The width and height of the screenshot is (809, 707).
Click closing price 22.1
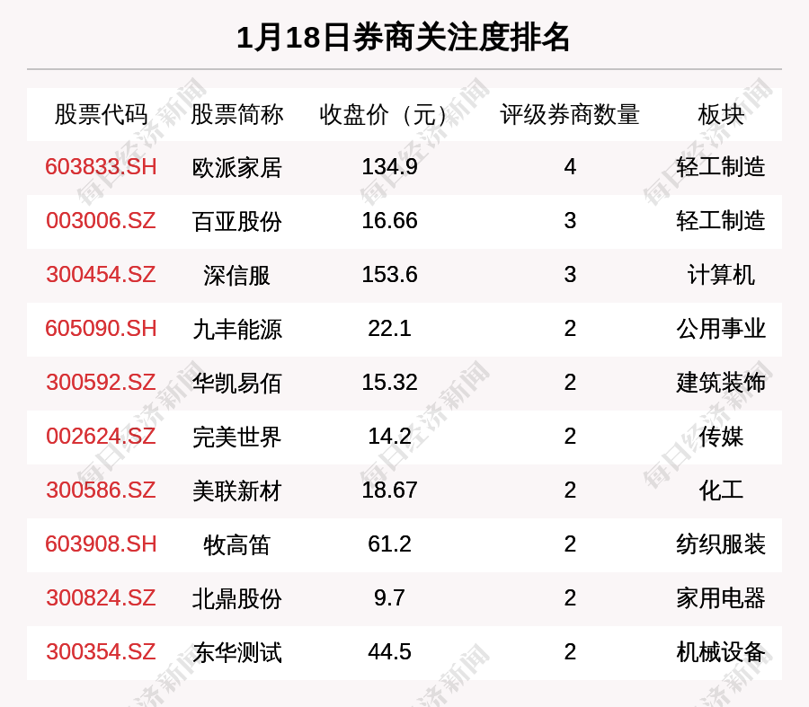[x=389, y=329]
